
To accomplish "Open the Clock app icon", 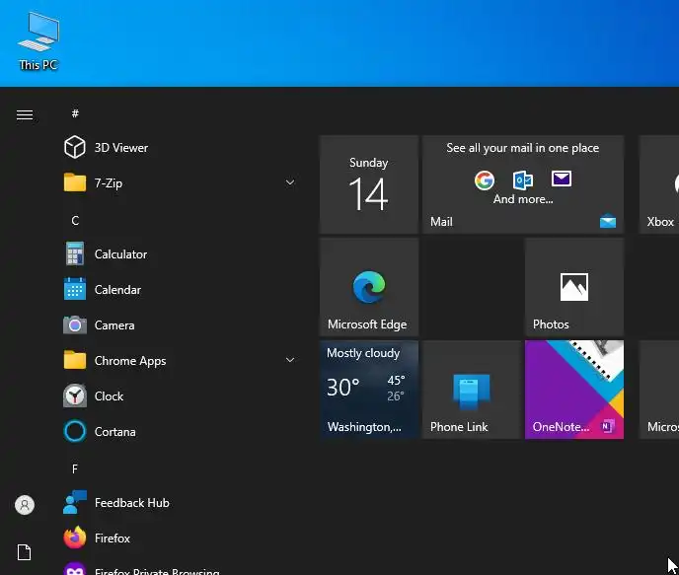I will 75,395.
